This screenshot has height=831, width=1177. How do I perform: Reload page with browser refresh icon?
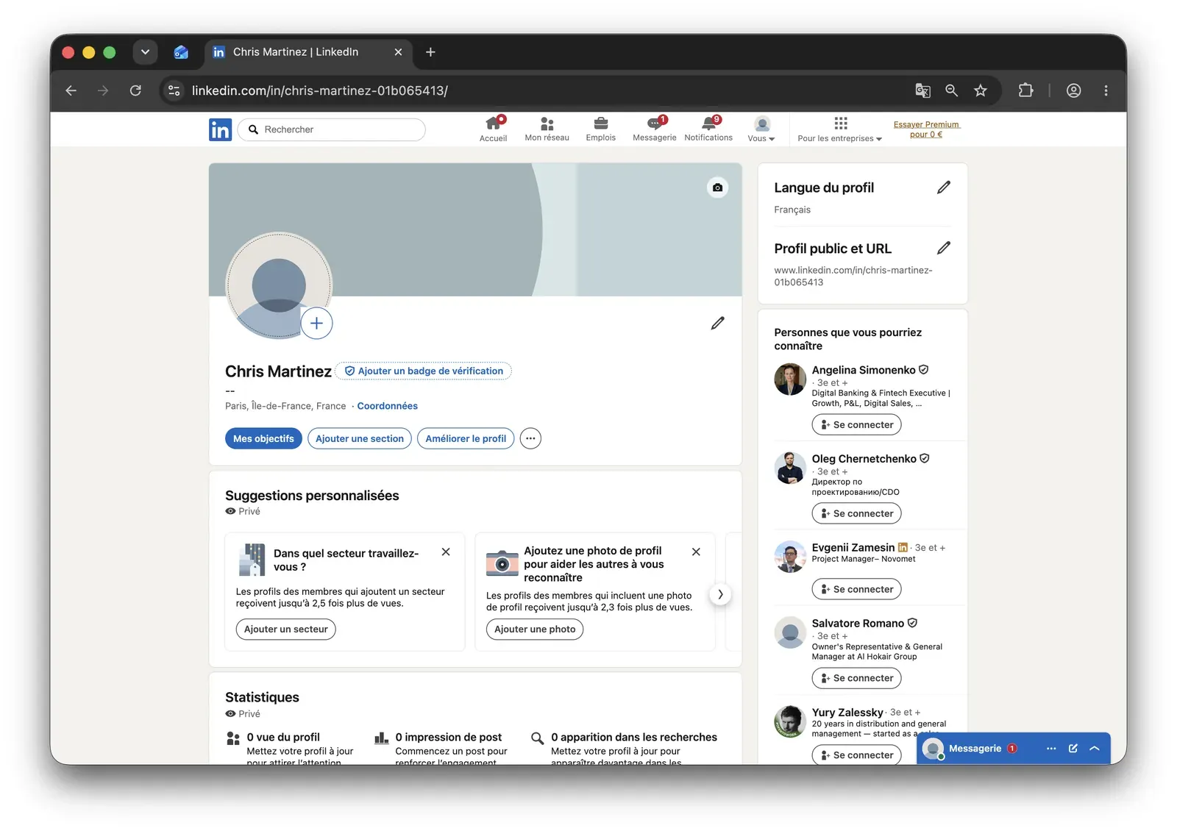pyautogui.click(x=135, y=90)
